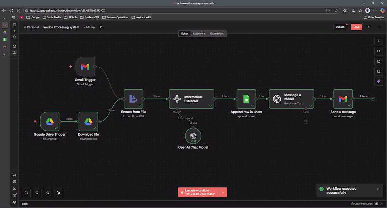Save the workflow
387x208 pixels.
[356, 27]
